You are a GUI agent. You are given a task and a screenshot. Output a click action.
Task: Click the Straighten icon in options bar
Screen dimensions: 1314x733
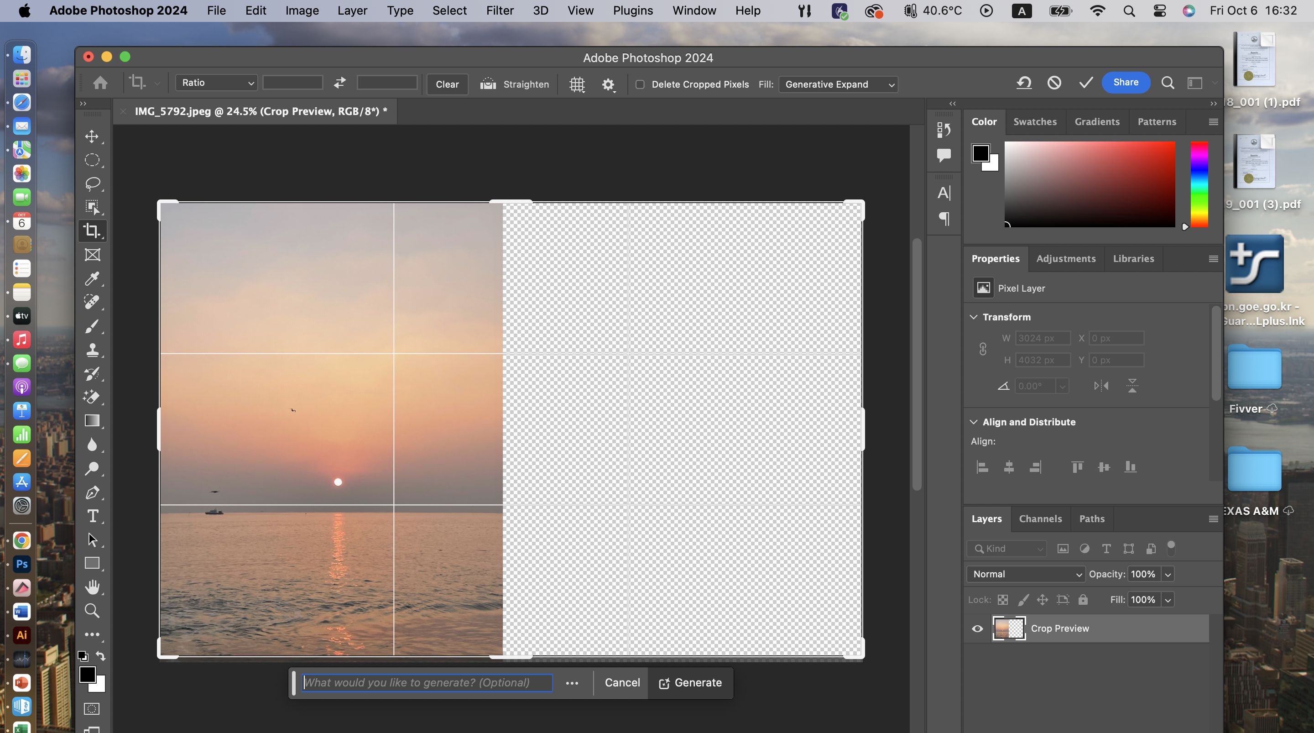488,84
